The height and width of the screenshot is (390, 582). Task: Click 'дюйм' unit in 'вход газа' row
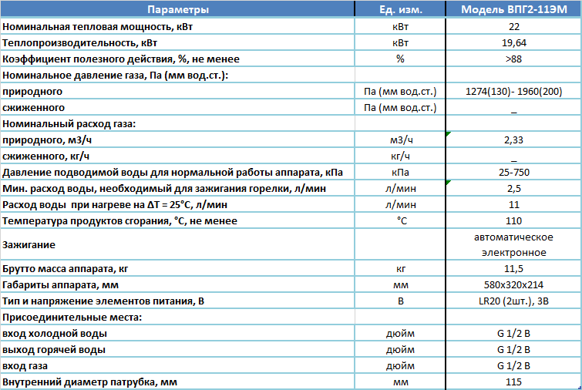pos(401,366)
